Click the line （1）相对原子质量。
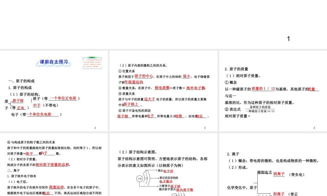327x196 pixels. coord(243,75)
